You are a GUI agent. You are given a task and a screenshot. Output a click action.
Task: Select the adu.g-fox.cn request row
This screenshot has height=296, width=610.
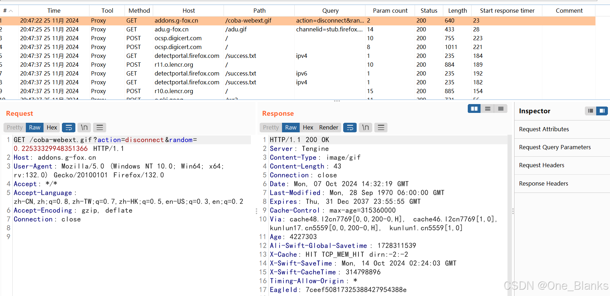[298, 29]
